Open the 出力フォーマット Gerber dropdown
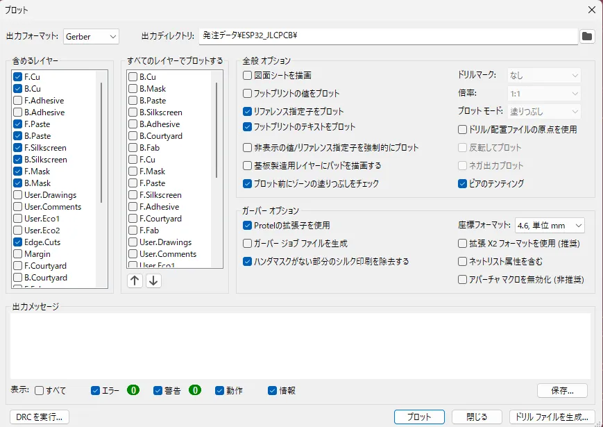603x427 pixels. [92, 36]
